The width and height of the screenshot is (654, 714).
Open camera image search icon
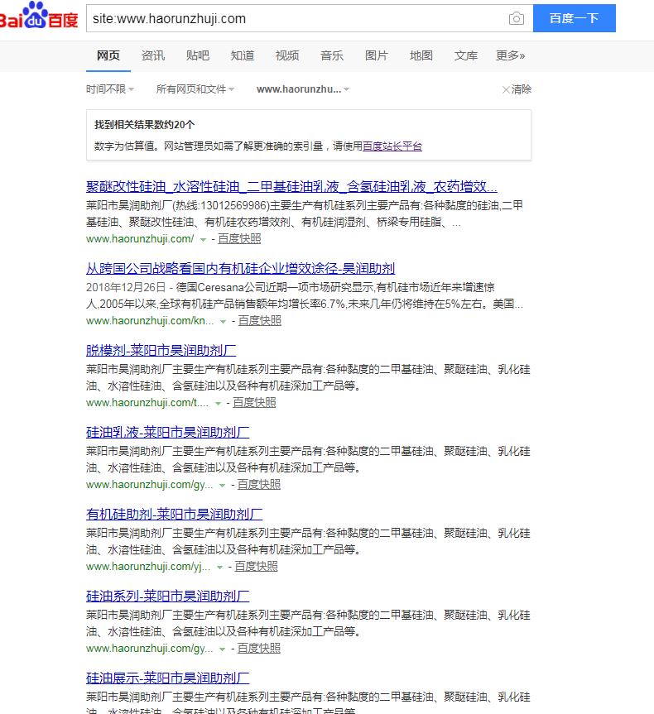(516, 19)
